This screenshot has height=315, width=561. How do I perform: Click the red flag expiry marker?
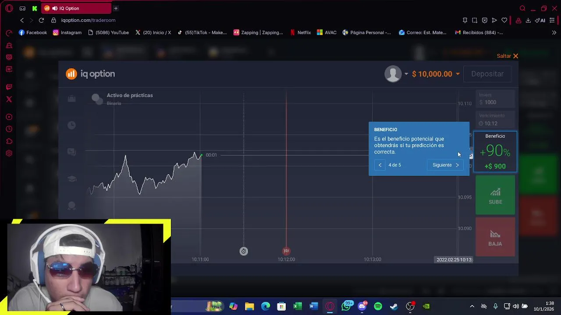click(286, 251)
